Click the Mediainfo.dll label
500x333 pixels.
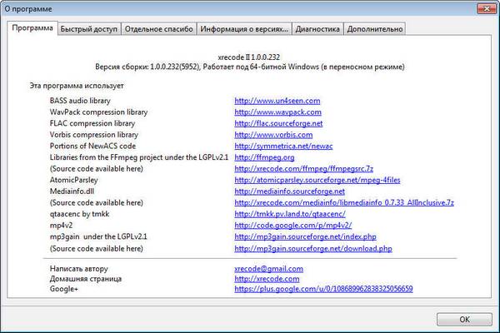[72, 191]
